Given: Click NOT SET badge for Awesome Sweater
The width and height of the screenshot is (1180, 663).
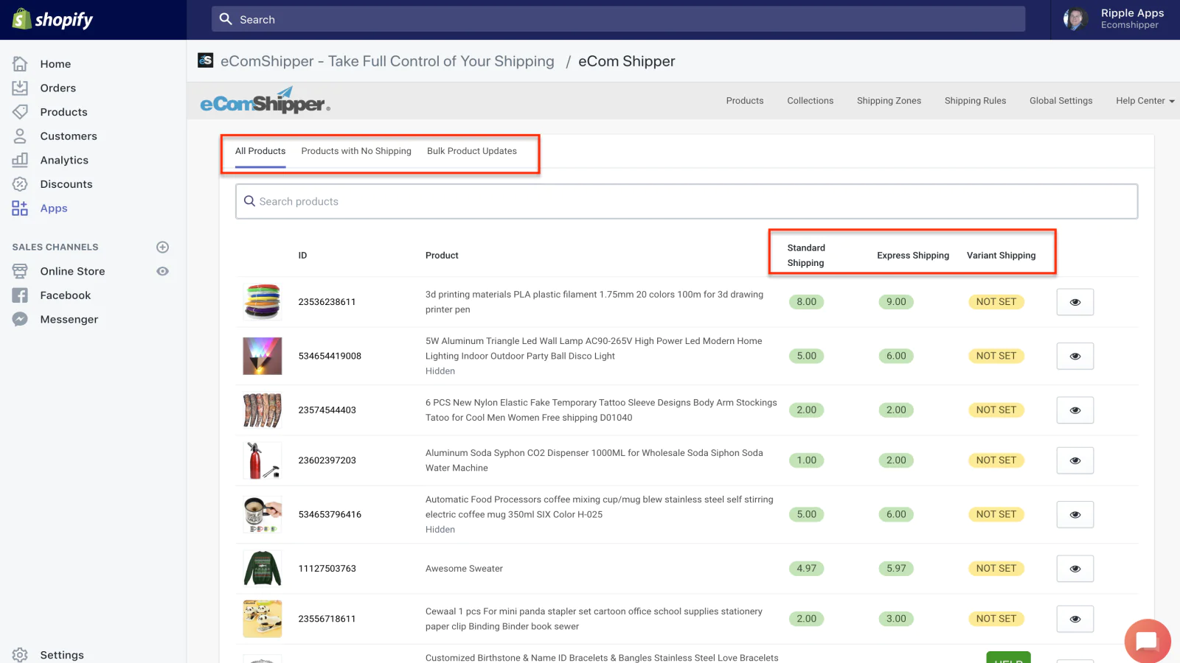Looking at the screenshot, I should tap(996, 569).
